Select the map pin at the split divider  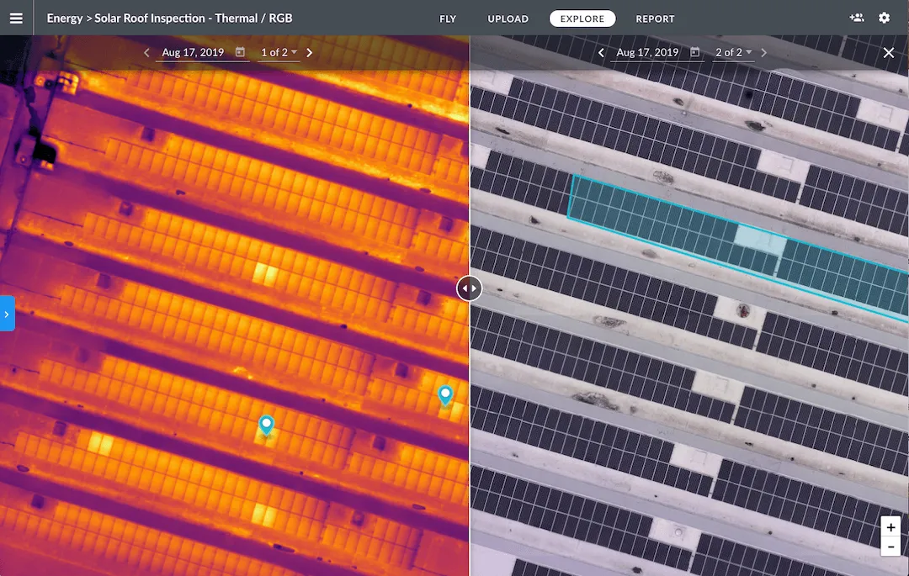pos(445,394)
